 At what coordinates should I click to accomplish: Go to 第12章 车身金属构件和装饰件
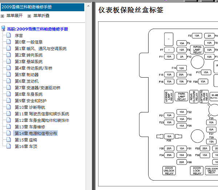[x=42, y=120]
